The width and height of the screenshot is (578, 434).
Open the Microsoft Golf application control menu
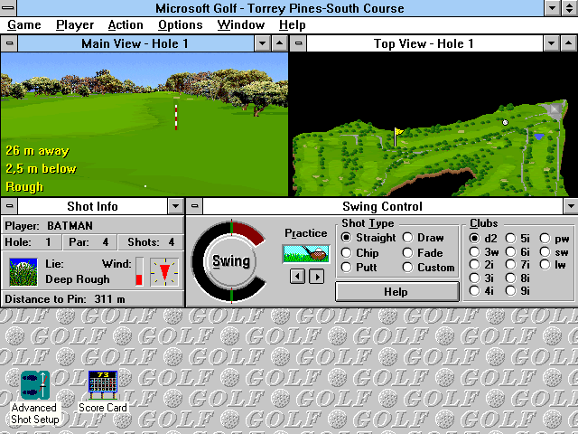(x=8, y=8)
